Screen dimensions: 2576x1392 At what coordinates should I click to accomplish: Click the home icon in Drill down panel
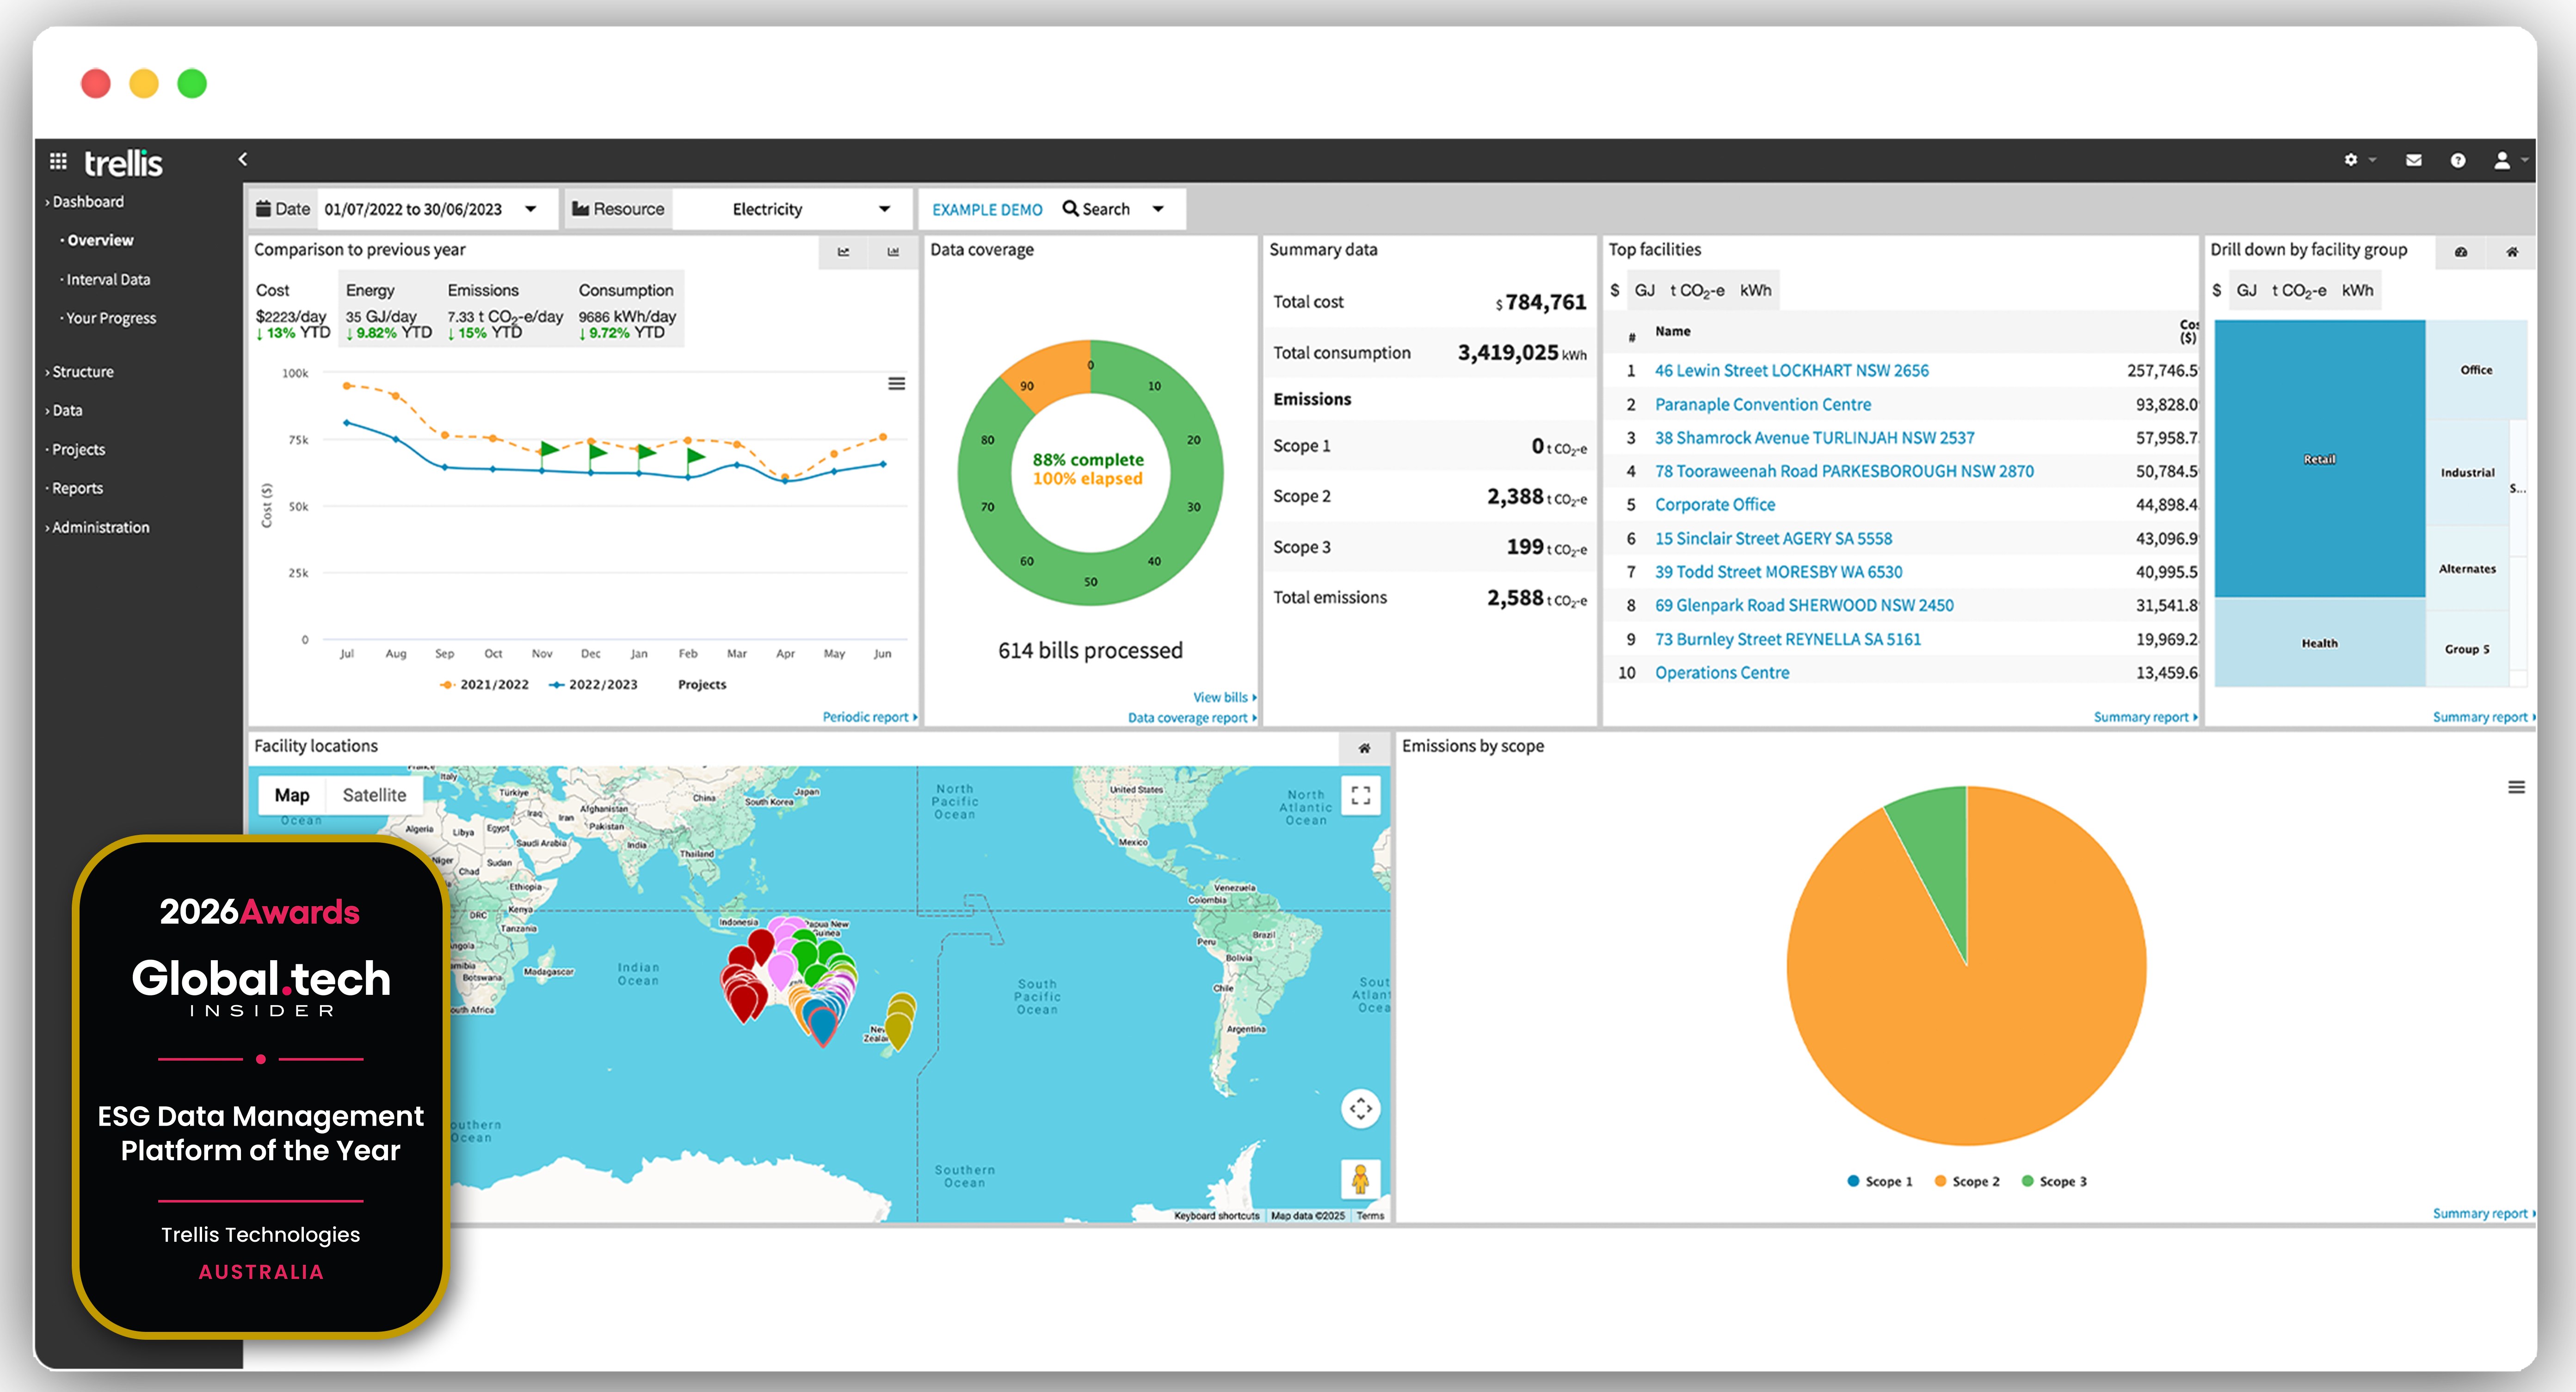pos(2512,252)
